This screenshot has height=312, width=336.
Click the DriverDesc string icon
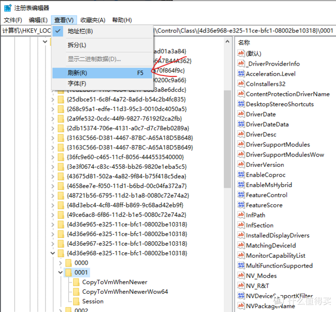coord(241,134)
